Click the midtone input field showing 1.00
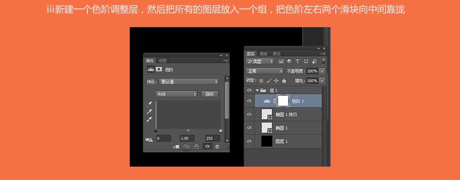 (187, 138)
